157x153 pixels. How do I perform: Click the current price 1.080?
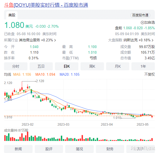pos(14,25)
